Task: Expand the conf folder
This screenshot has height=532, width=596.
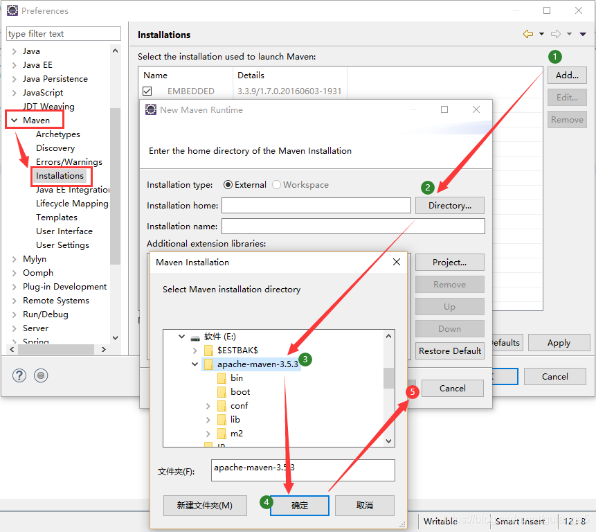Action: [208, 406]
